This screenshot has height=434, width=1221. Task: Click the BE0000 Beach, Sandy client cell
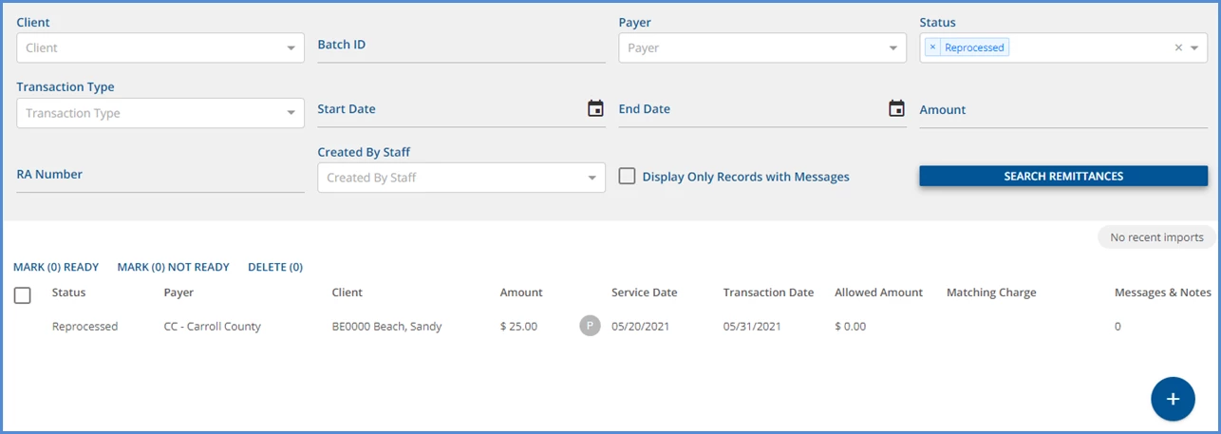pos(386,326)
